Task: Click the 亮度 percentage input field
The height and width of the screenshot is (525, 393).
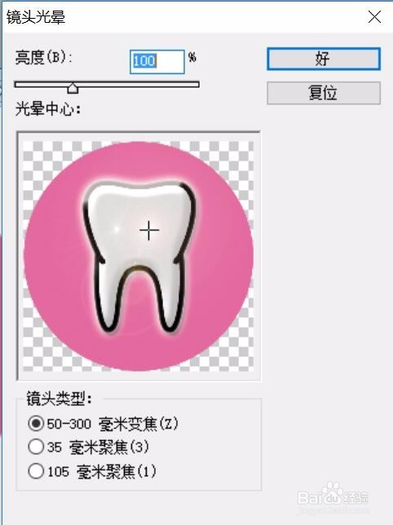Action: 157,62
